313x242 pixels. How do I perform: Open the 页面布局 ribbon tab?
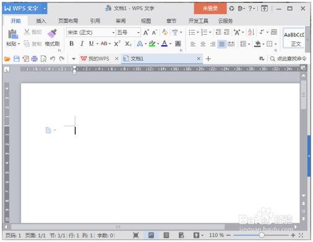point(68,21)
